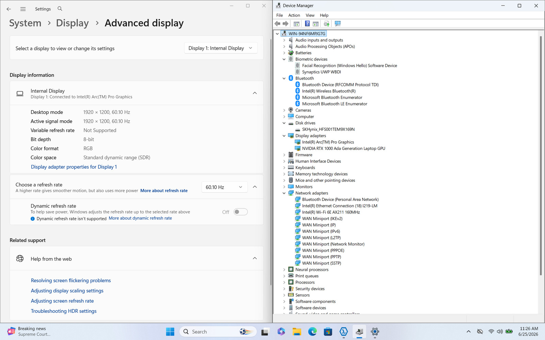Open Breaking news widget on taskbar
This screenshot has height=340, width=545.
click(x=29, y=331)
